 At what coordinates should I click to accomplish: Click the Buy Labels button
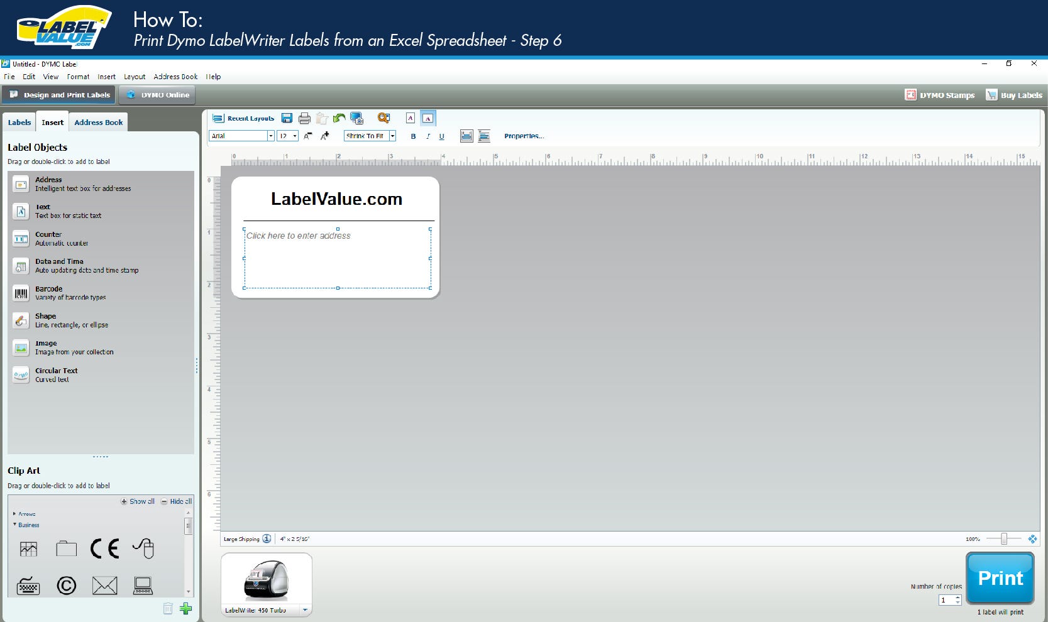coord(1014,95)
